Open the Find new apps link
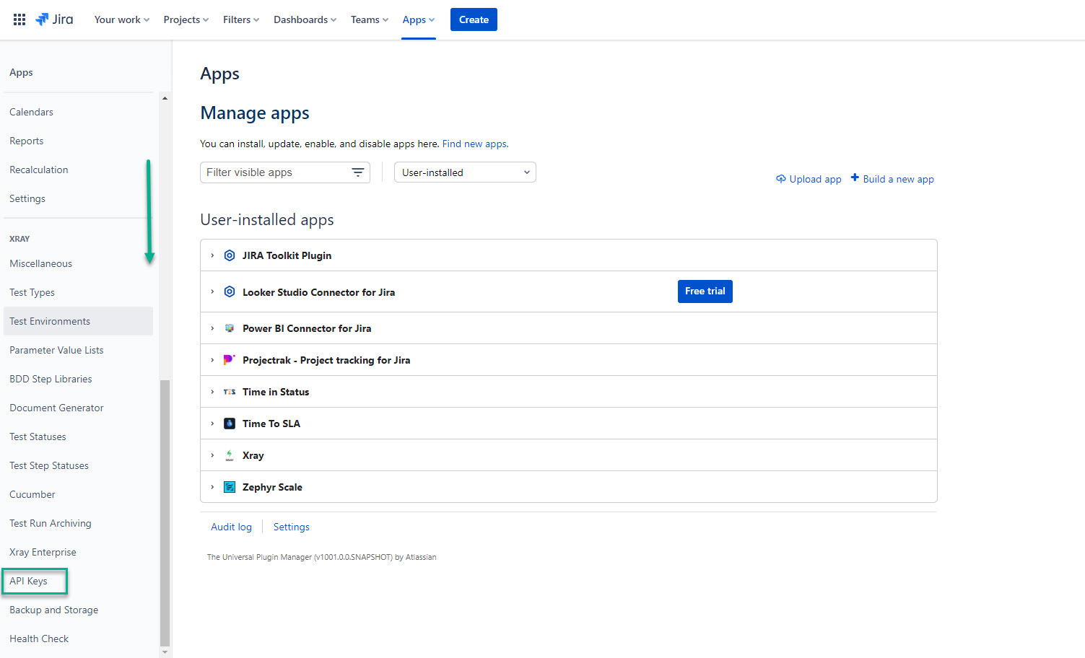The width and height of the screenshot is (1085, 658). click(474, 144)
